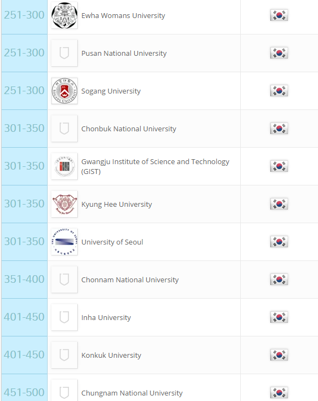
Task: Click the South Korea flag in Ewha row
Action: [x=279, y=15]
